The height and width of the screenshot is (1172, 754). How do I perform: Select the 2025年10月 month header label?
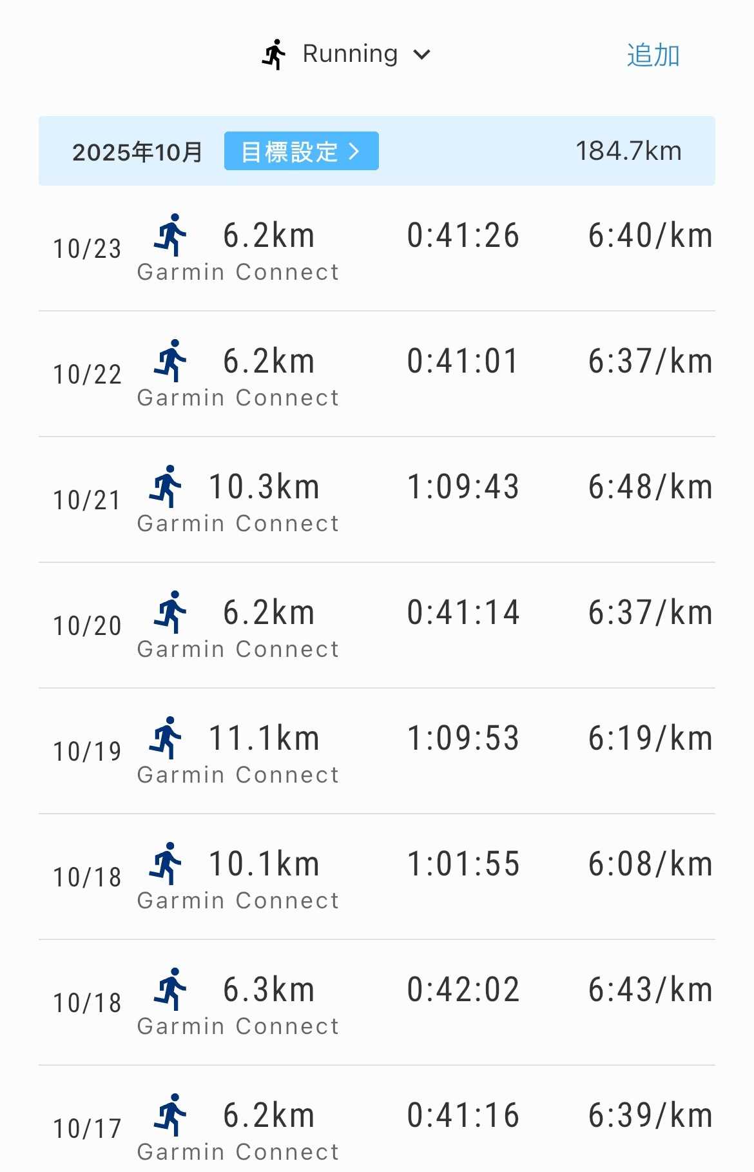[x=137, y=152]
